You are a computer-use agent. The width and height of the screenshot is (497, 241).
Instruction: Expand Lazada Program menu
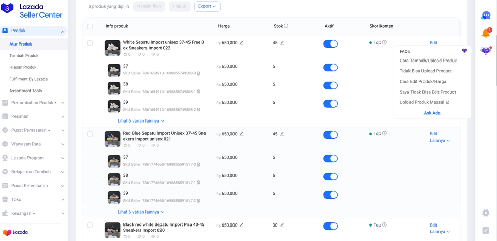[x=63, y=158]
